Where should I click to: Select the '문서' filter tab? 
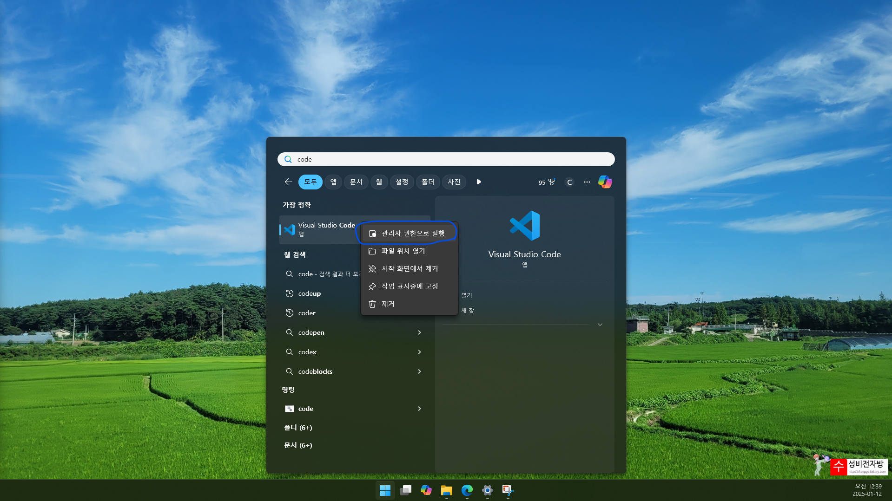[x=356, y=182]
